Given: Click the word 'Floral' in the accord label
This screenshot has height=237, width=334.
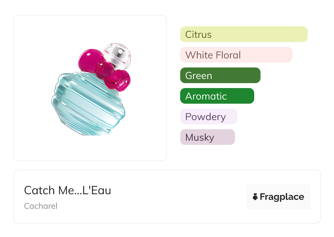Looking at the screenshot, I should pos(228,55).
